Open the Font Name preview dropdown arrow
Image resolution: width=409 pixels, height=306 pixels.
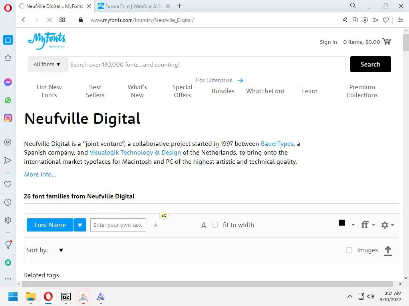(80, 225)
